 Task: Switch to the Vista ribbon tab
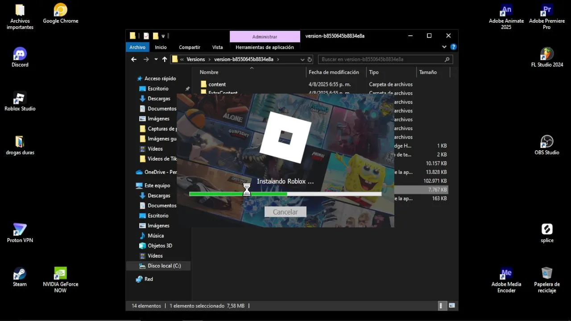point(218,47)
